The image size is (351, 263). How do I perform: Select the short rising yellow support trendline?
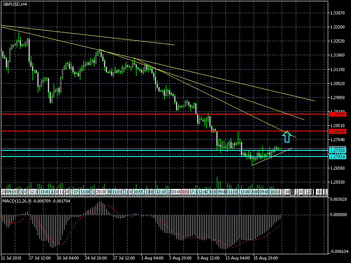(272, 157)
